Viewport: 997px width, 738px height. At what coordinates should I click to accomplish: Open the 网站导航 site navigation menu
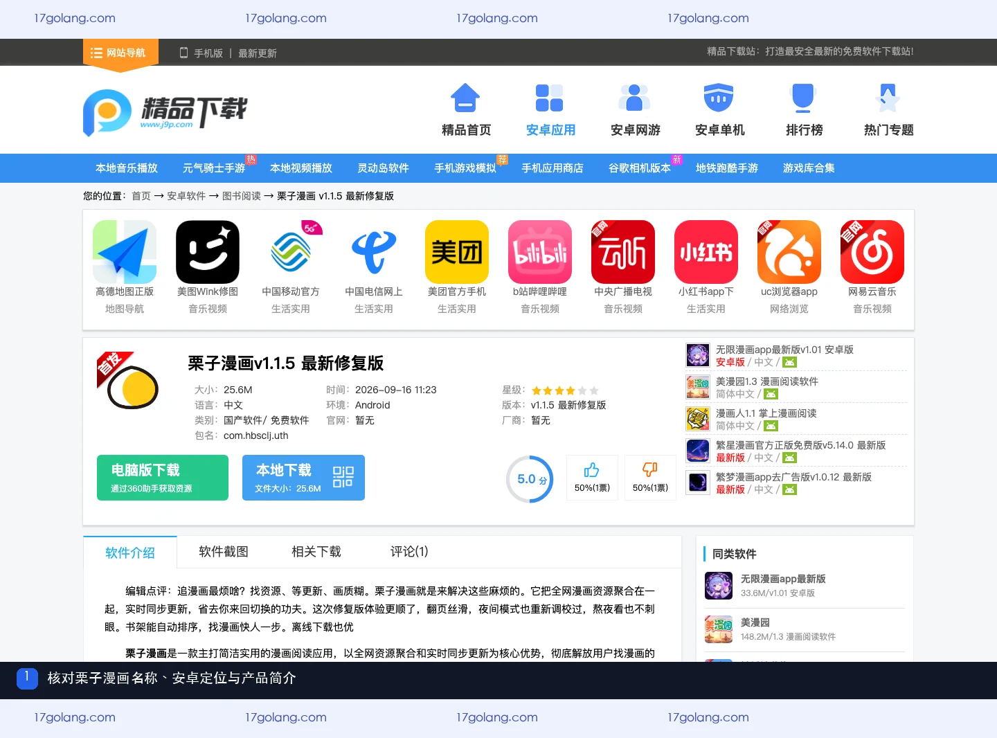coord(120,53)
